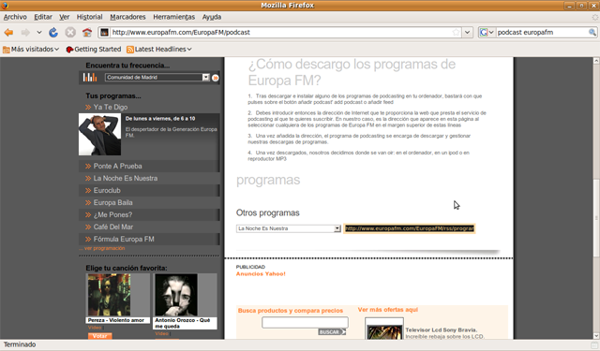Click the Café Del Mar program link
This screenshot has height=351, width=600.
coord(113,227)
